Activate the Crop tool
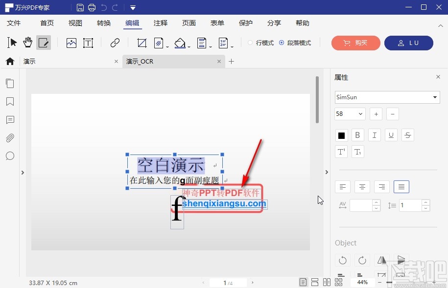This screenshot has width=448, height=288. [141, 43]
